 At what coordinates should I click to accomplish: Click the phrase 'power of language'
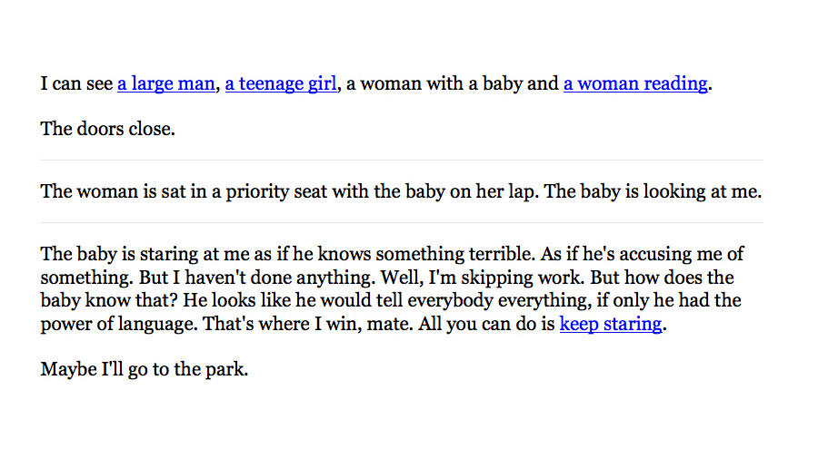[118, 324]
